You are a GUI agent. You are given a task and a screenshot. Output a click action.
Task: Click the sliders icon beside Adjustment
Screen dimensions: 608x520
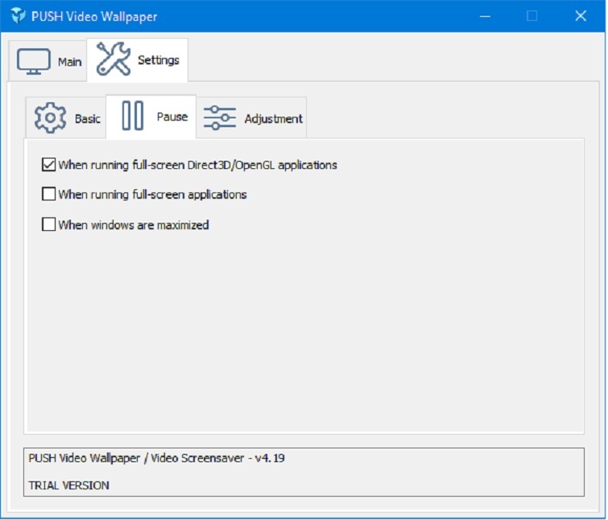point(219,118)
